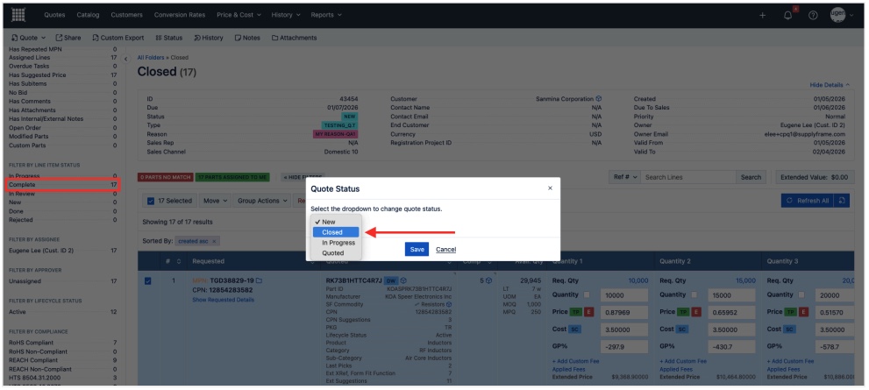This screenshot has height=390, width=869.
Task: Toggle the 17 Selected checkbox
Action: pyautogui.click(x=152, y=201)
